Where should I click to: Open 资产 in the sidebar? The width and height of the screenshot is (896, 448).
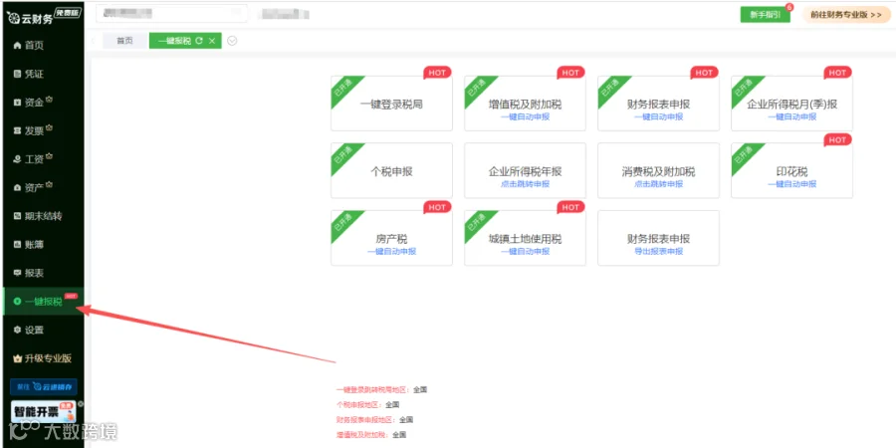(42, 187)
